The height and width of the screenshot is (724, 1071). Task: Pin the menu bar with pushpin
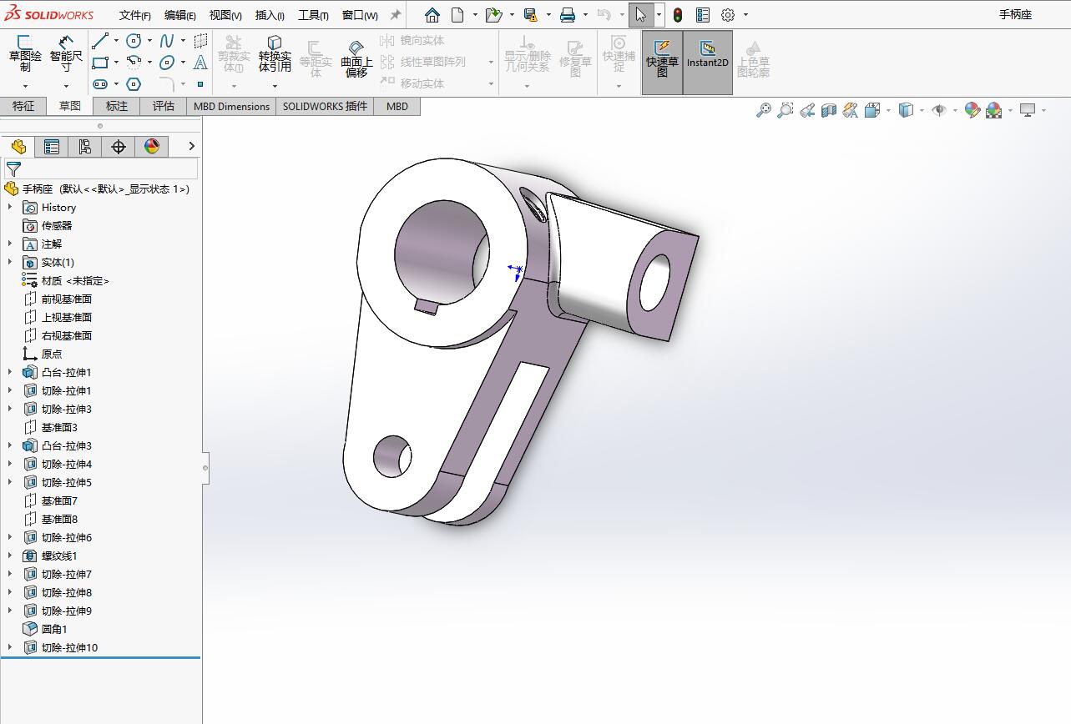tap(396, 15)
